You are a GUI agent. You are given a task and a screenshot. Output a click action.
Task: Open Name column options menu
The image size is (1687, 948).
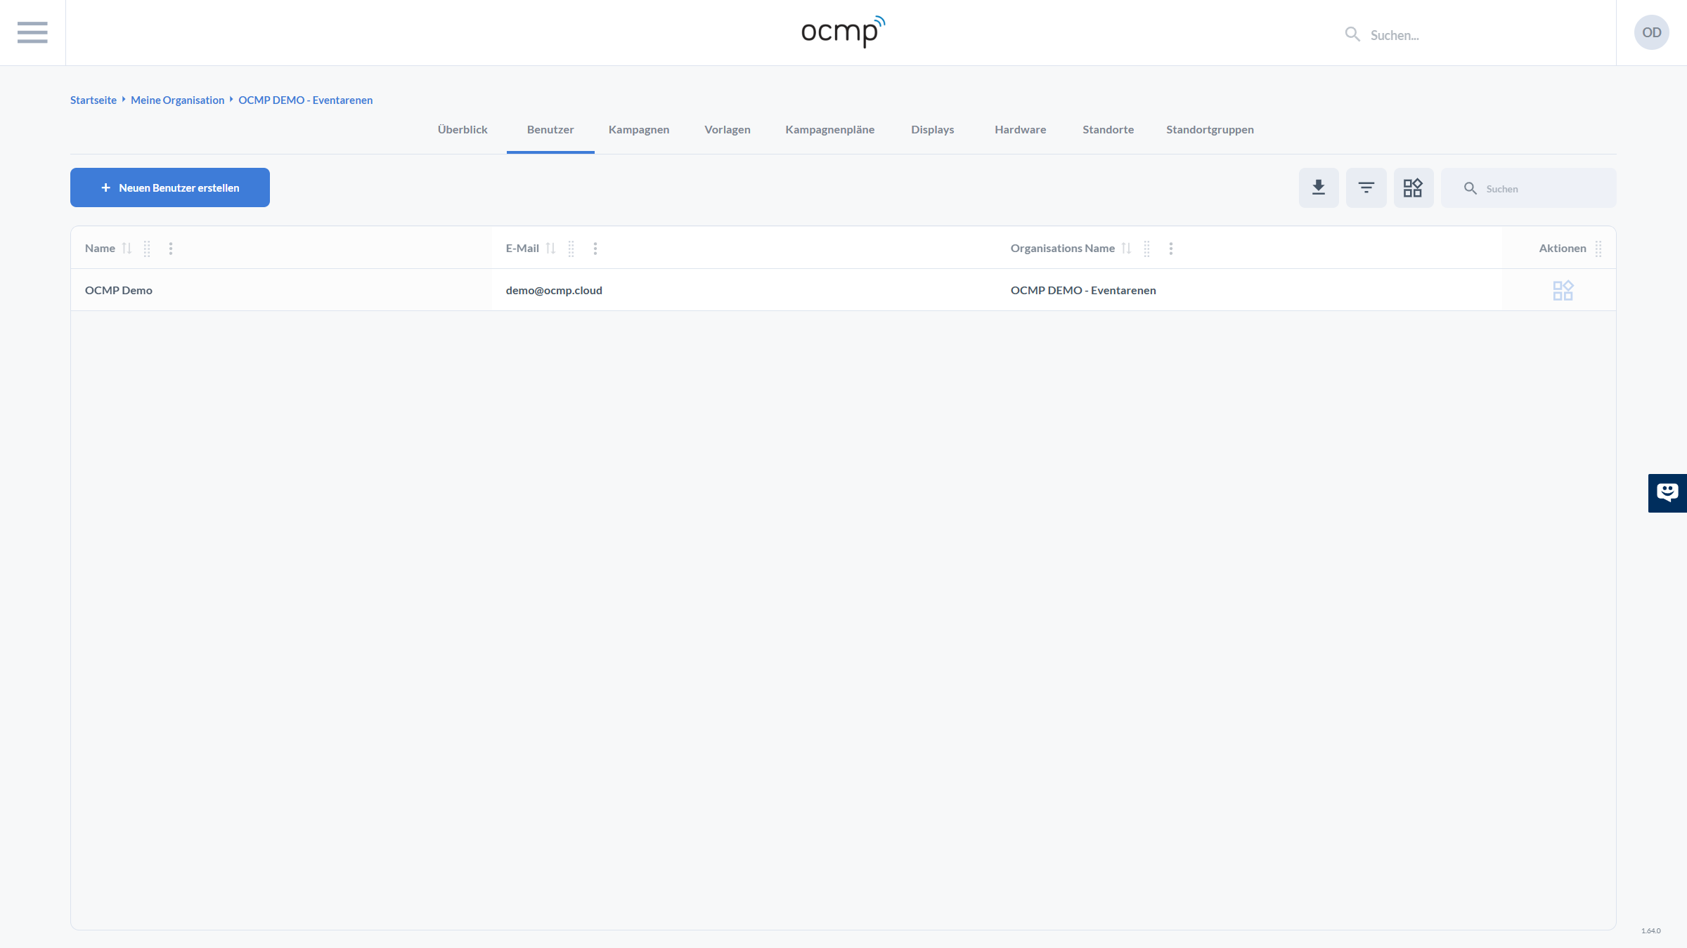171,249
